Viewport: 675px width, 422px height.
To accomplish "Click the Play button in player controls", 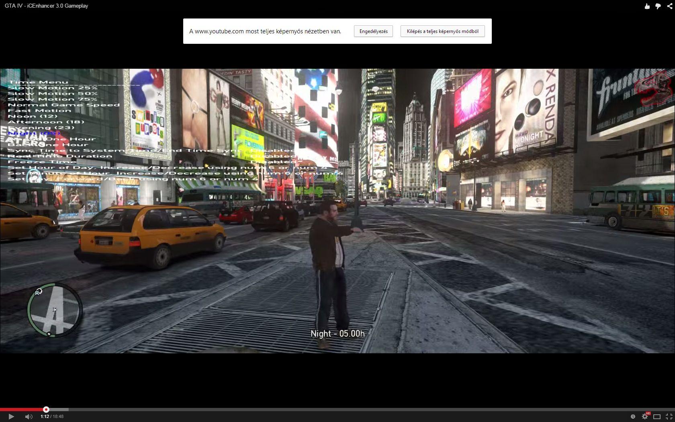I will point(11,417).
